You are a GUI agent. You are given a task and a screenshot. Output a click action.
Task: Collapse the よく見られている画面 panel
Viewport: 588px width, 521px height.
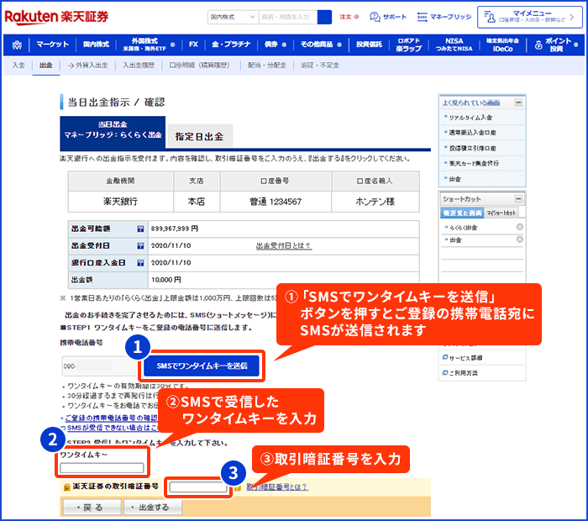518,103
